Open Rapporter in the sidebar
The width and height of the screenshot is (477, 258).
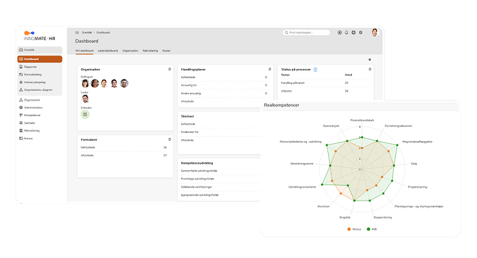click(31, 66)
